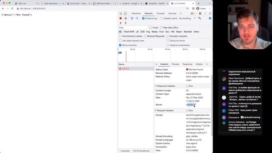Click the browser address bar URL

[39, 8]
